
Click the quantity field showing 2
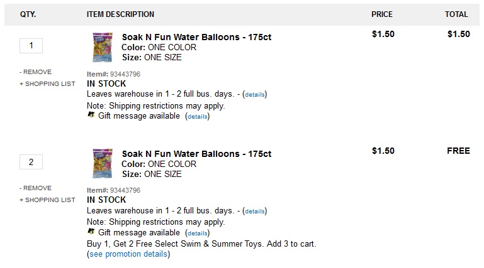[x=31, y=162]
